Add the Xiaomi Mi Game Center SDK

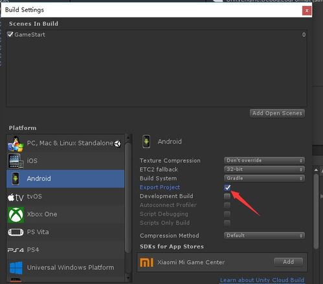pos(288,262)
